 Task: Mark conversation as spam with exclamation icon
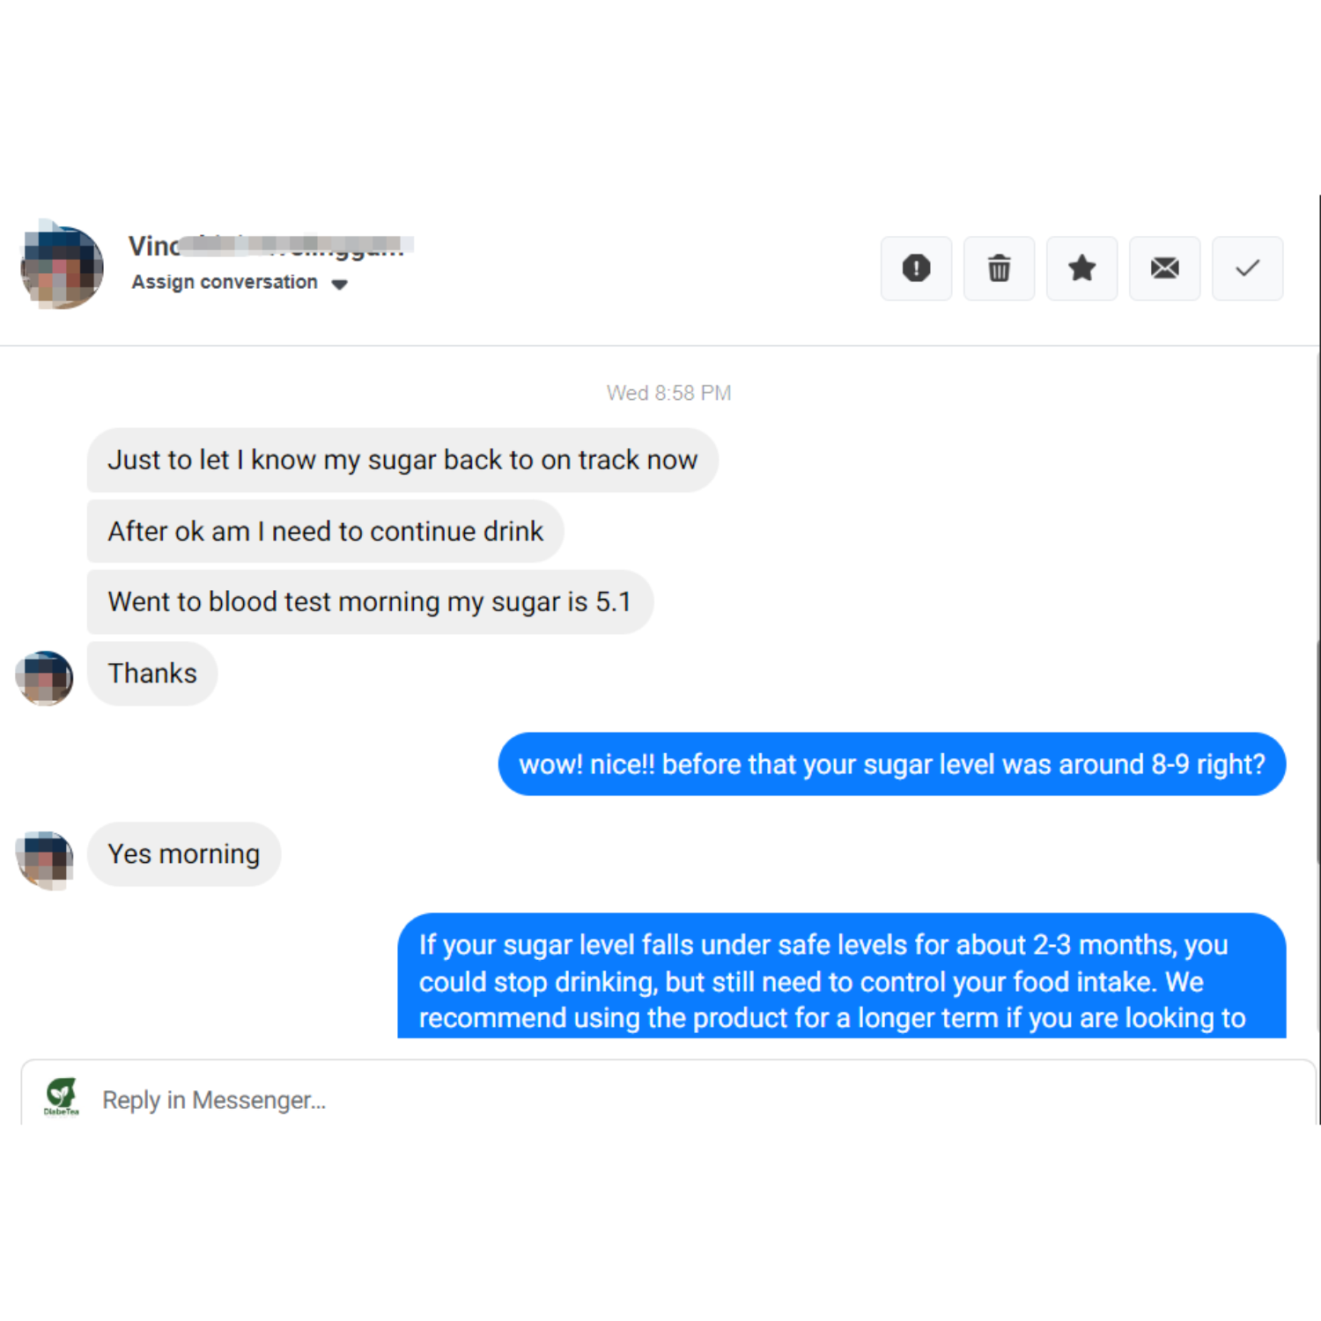tap(916, 268)
